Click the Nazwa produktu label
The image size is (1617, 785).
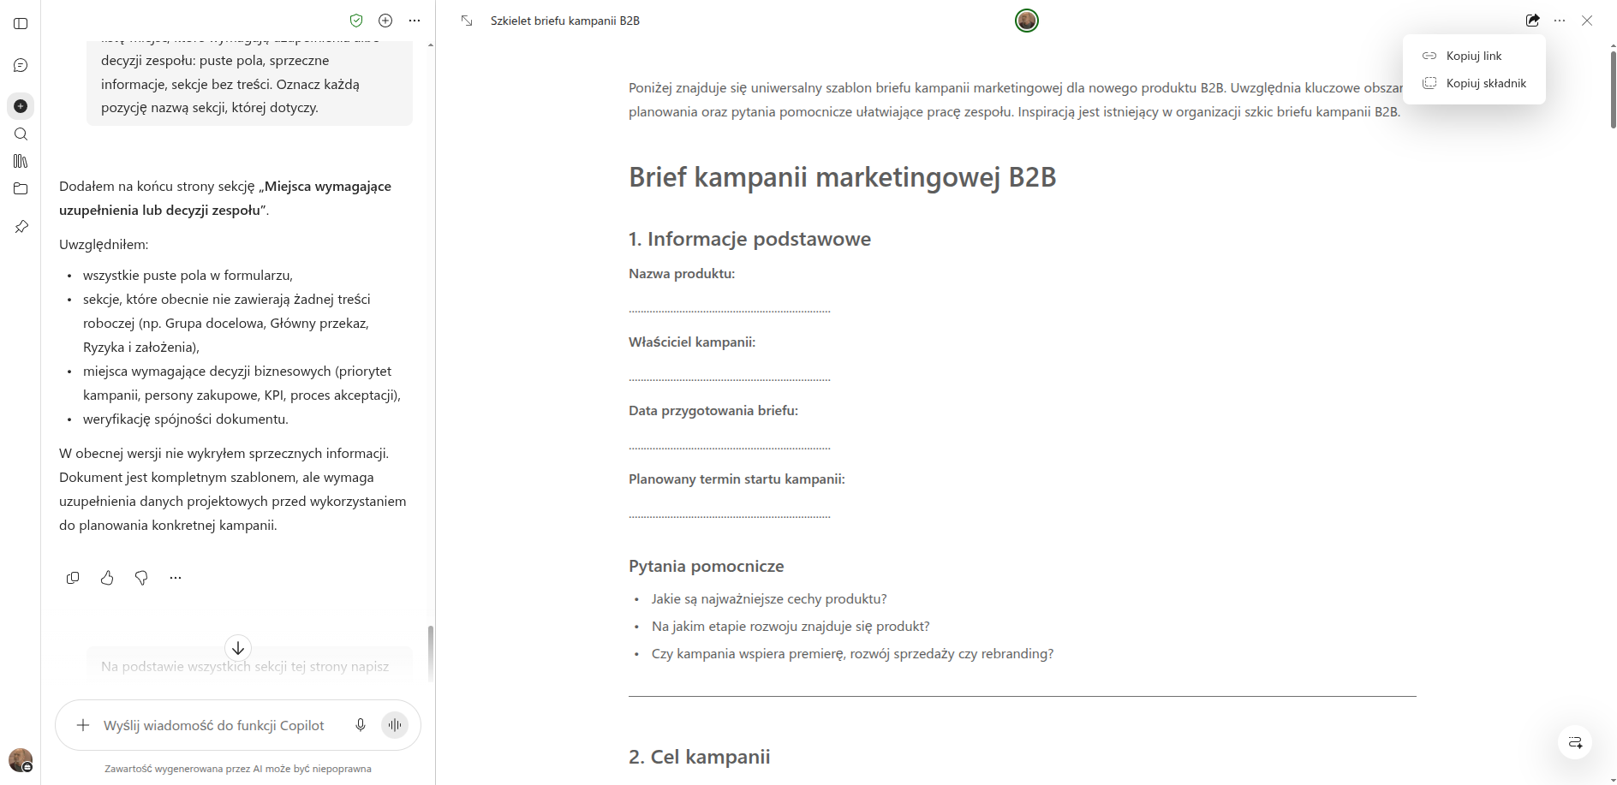tap(682, 273)
